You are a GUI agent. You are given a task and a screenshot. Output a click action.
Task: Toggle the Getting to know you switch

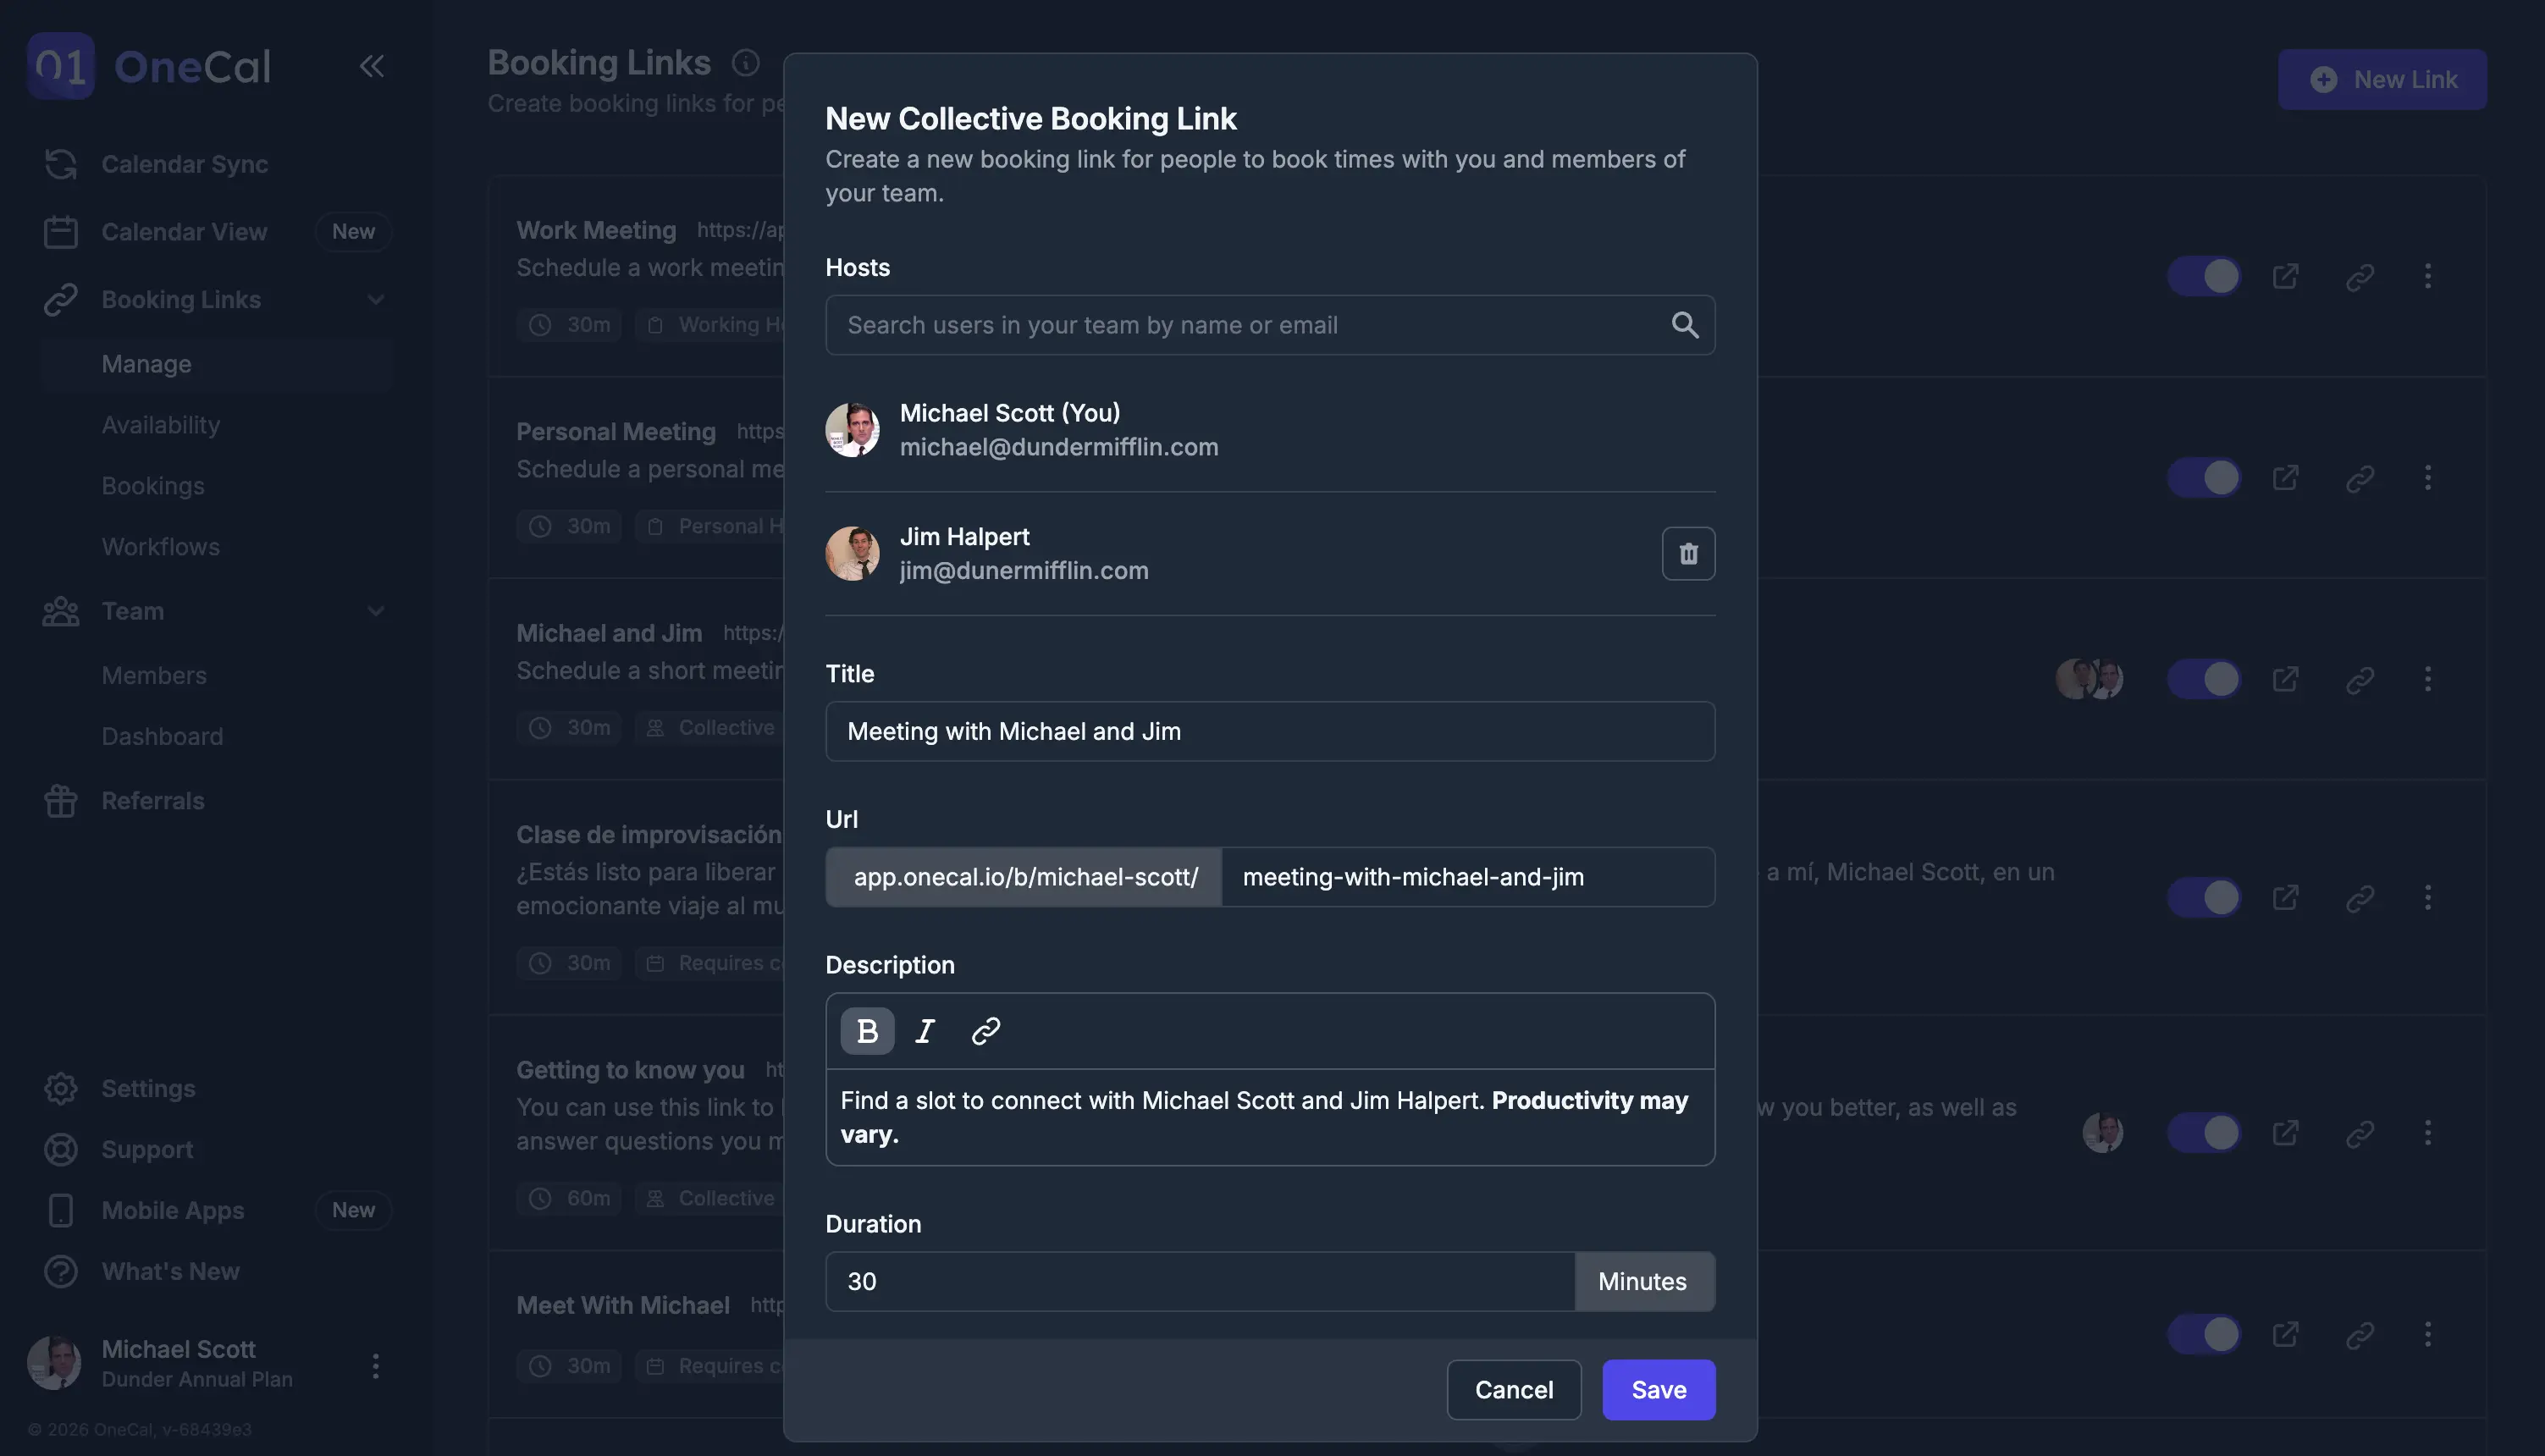click(2204, 1133)
